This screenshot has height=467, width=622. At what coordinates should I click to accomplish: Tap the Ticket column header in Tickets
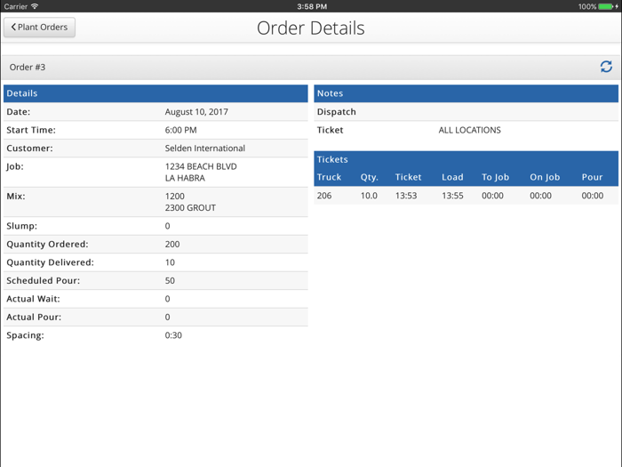tap(408, 177)
